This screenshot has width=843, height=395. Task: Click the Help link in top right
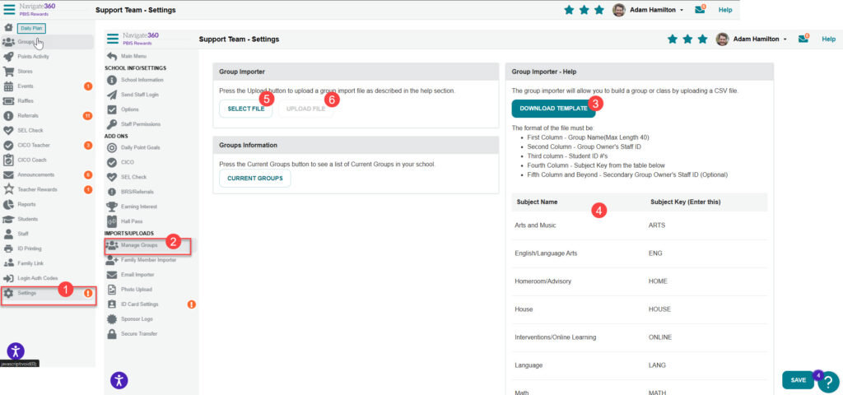(x=725, y=10)
